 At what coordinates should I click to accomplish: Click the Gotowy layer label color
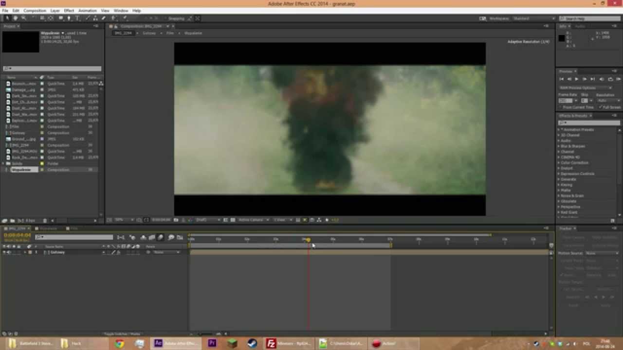(30, 252)
